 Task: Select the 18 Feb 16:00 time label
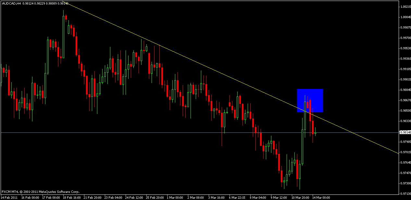(x=71, y=197)
